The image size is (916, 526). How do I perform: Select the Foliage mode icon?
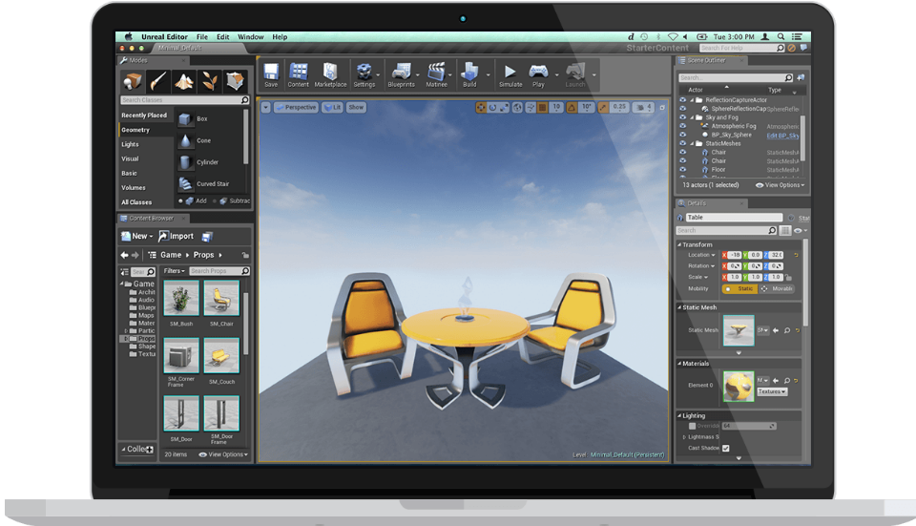coord(209,81)
